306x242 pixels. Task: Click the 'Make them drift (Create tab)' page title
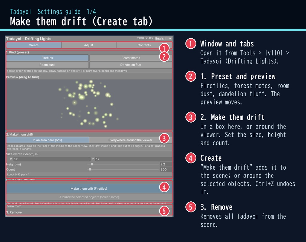pos(81,21)
